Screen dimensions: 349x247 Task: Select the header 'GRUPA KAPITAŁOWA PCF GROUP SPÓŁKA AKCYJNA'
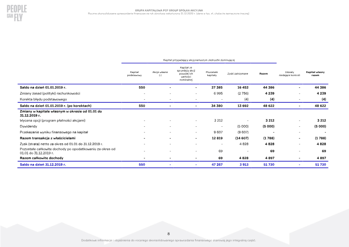click(169, 10)
